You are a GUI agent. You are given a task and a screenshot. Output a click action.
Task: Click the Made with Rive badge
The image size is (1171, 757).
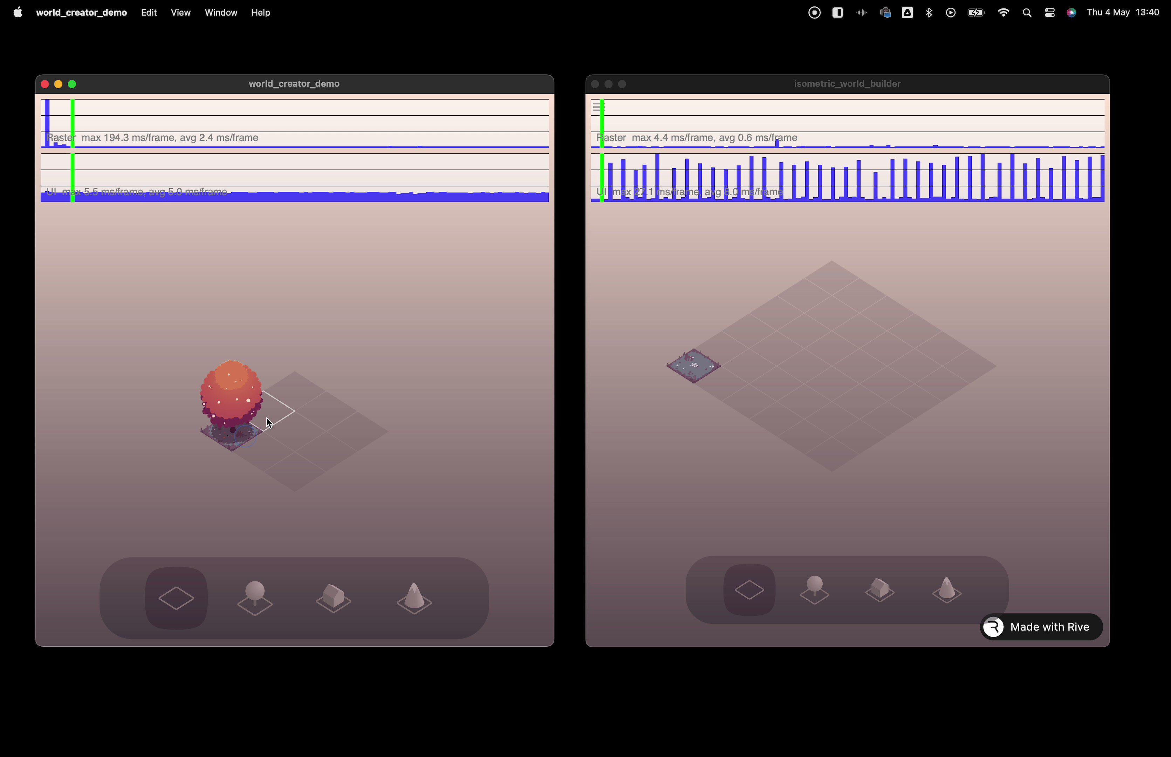point(1041,627)
